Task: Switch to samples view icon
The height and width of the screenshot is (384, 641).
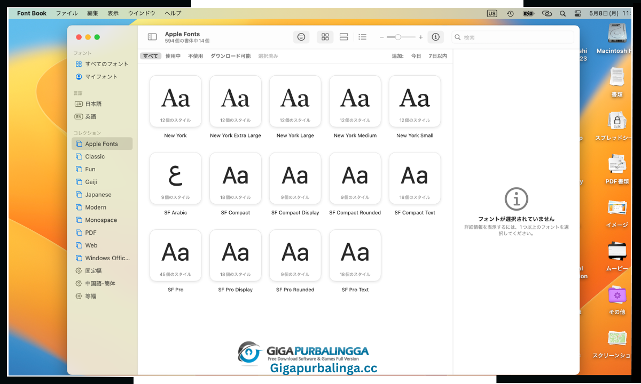Action: [344, 37]
